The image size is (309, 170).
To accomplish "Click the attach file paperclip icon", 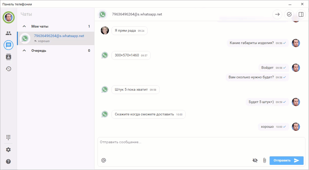I will pyautogui.click(x=264, y=160).
